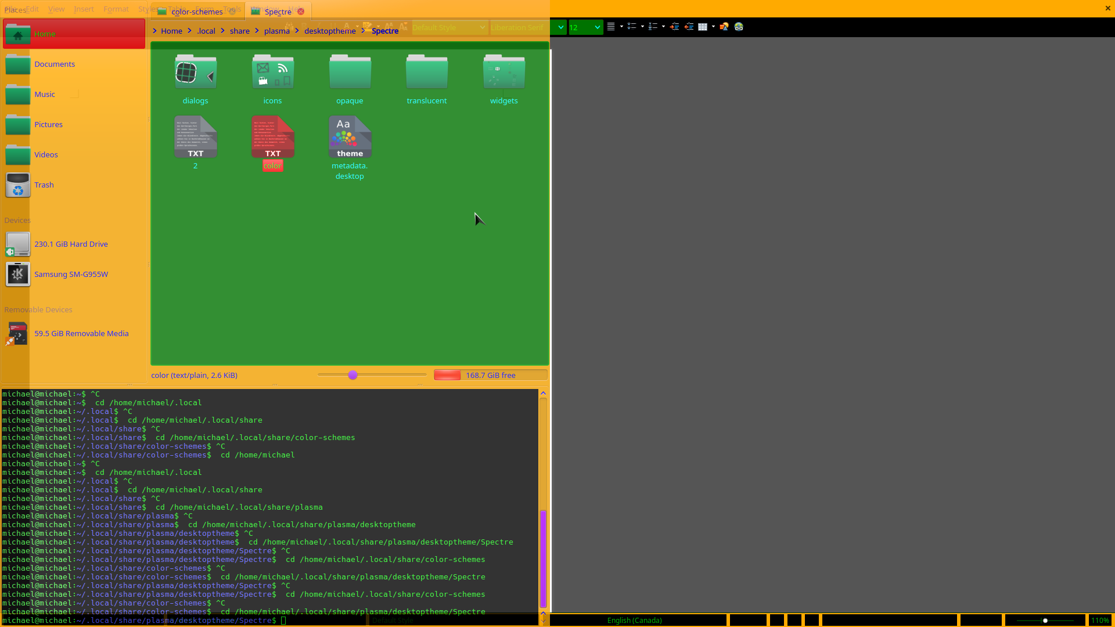Expand the chevron before .local in breadcrumb

(x=189, y=31)
